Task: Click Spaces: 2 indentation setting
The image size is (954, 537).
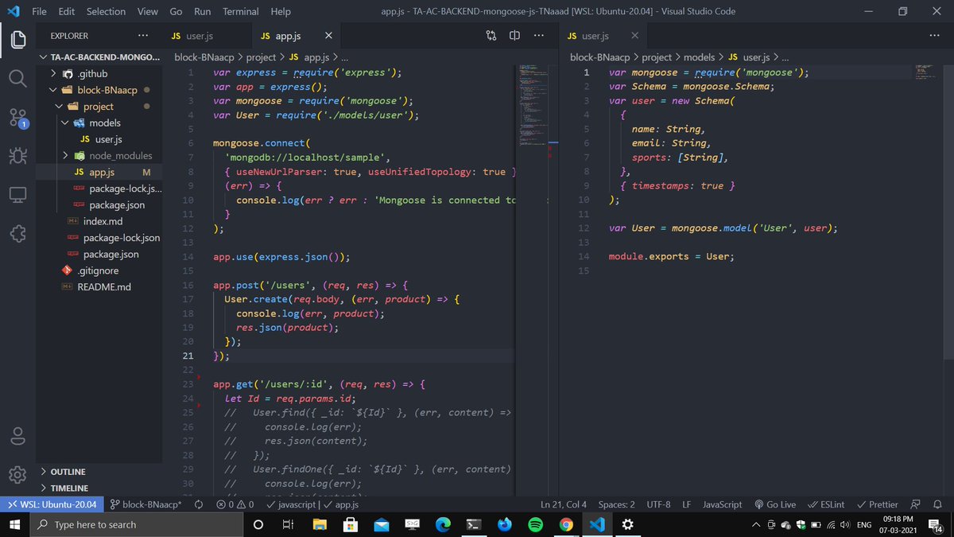Action: pos(616,504)
